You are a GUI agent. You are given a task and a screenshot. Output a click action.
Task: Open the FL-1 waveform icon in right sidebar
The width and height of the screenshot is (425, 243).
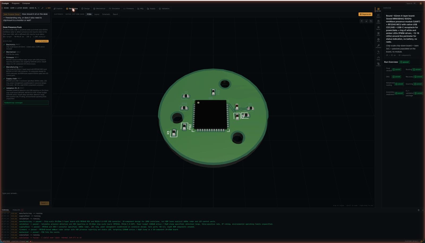(378, 52)
